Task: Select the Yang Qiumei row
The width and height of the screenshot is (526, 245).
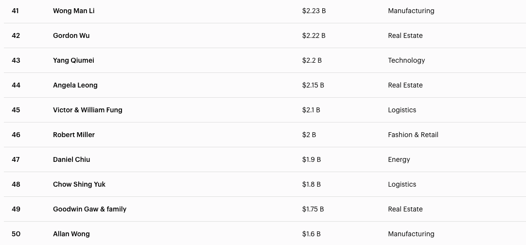Action: coord(73,60)
